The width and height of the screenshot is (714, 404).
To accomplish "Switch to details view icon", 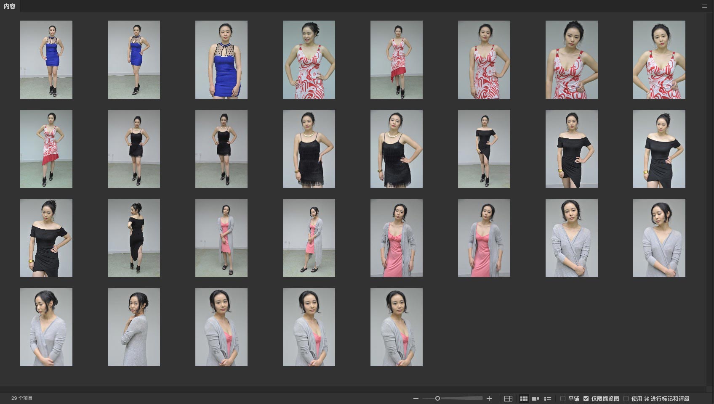I will 535,399.
